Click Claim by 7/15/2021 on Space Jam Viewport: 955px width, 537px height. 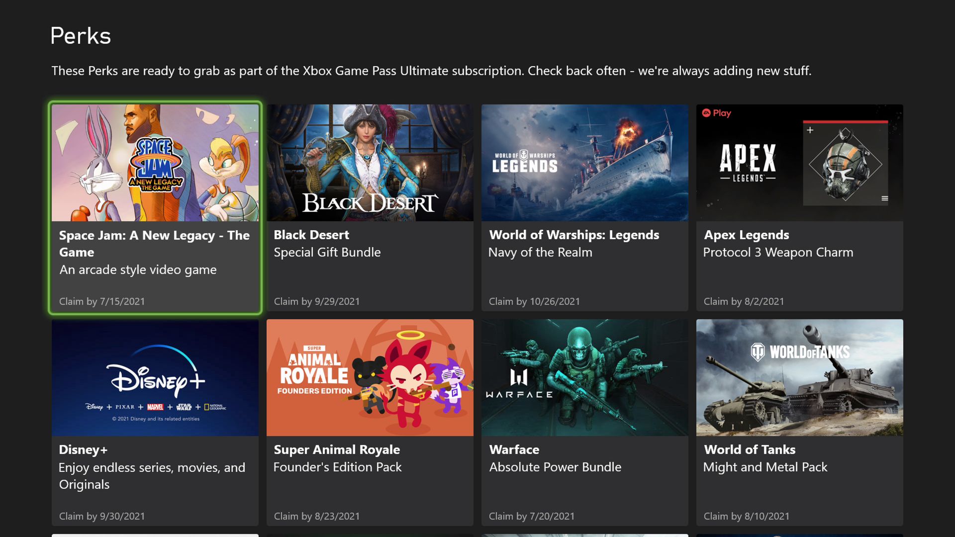point(102,301)
